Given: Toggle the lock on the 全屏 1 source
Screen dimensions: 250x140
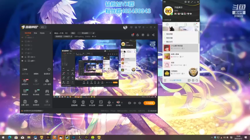Looking at the screenshot, I should [x=25, y=61].
